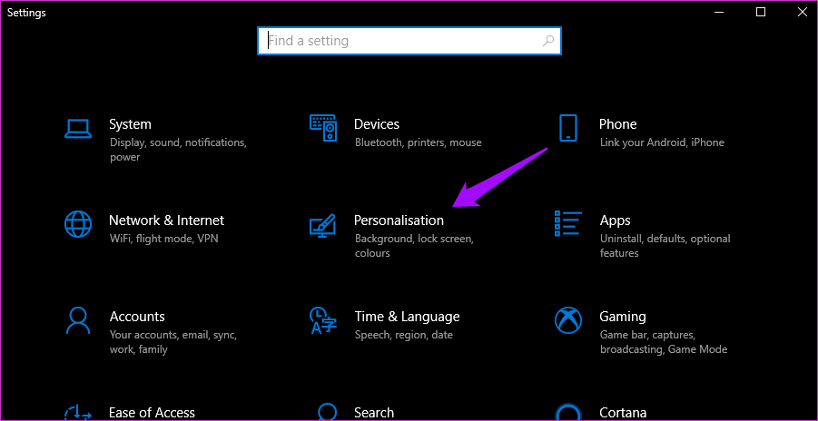Open Accounts settings title
Viewport: 818px width, 421px height.
coord(137,317)
